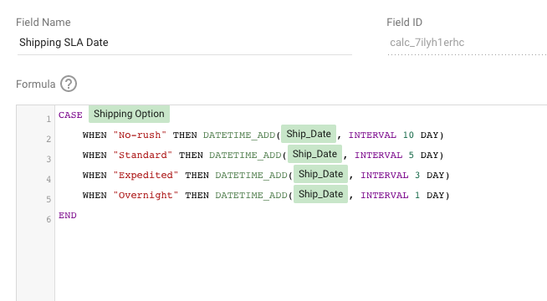Click DATETIME_ADD function on the No-rush line
Image resolution: width=547 pixels, height=301 pixels.
pos(239,135)
